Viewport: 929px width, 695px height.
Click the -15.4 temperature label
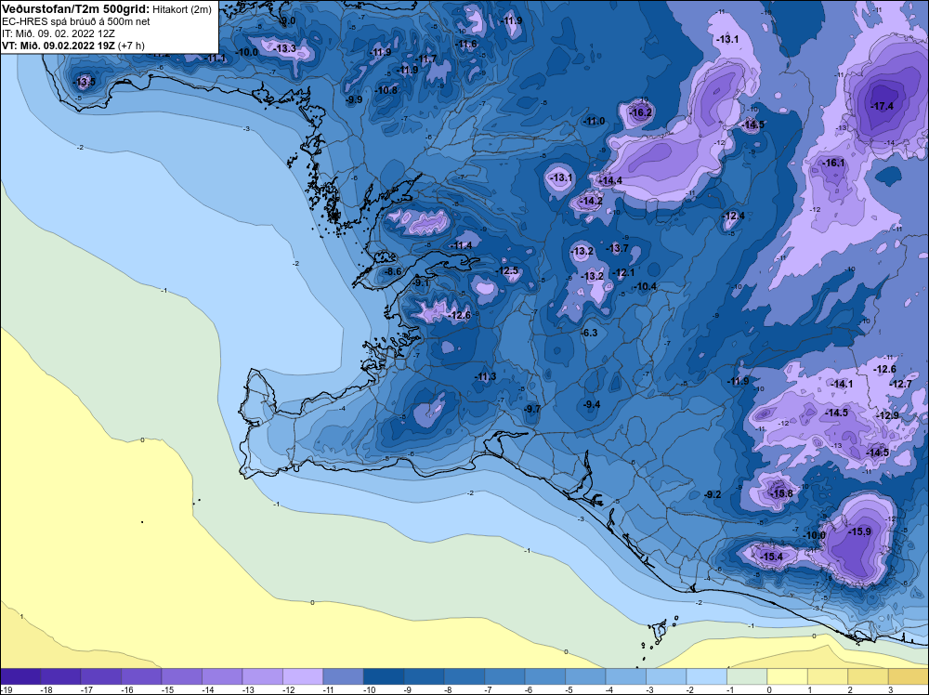click(771, 557)
